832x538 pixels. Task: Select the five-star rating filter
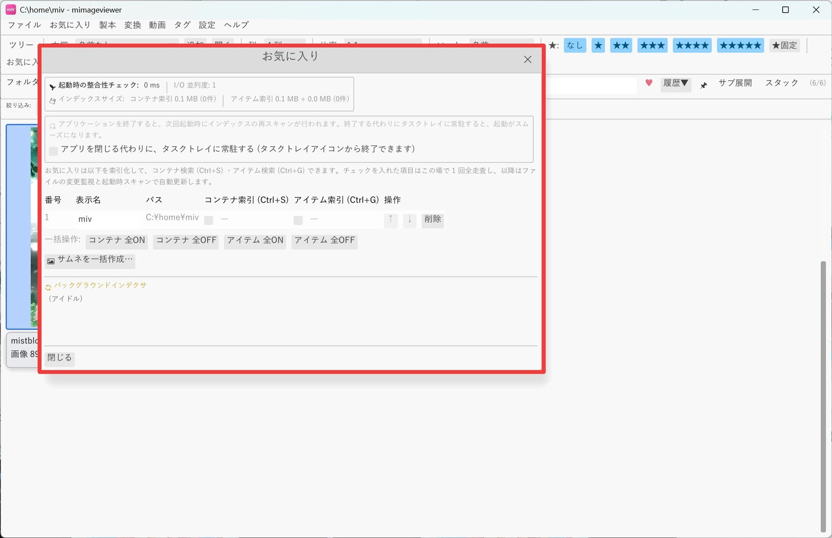click(x=740, y=45)
